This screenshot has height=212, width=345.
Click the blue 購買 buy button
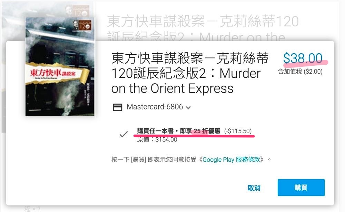pyautogui.click(x=301, y=188)
